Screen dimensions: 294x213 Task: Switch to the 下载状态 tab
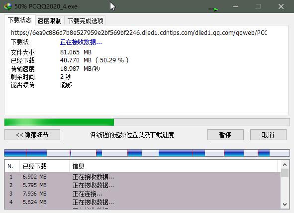click(20, 20)
